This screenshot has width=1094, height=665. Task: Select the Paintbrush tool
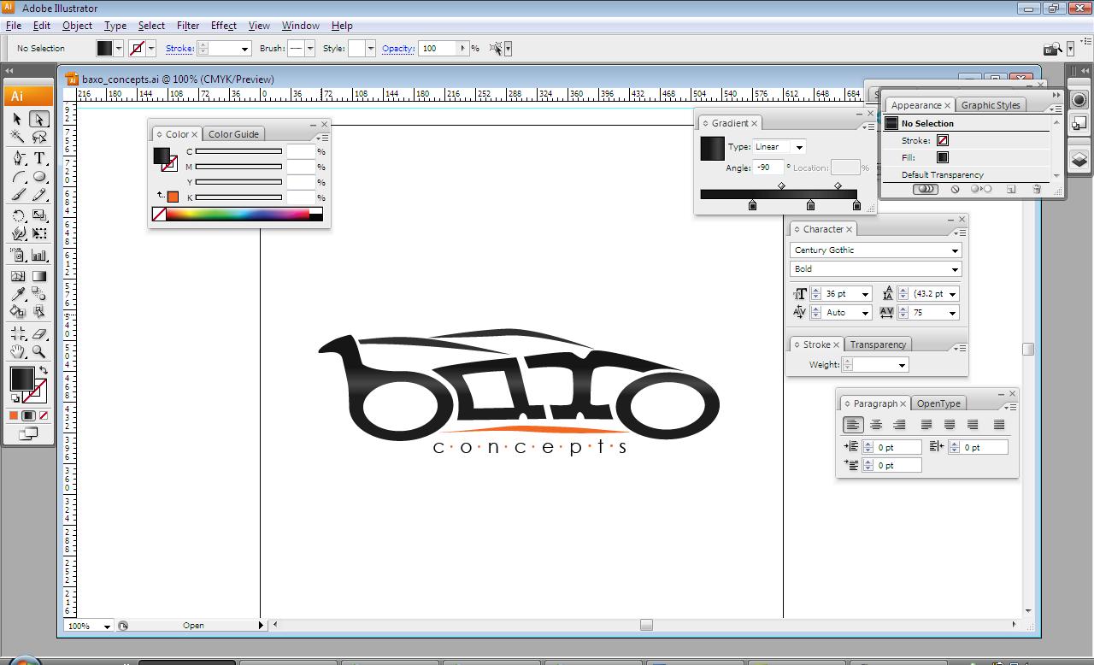pyautogui.click(x=18, y=196)
